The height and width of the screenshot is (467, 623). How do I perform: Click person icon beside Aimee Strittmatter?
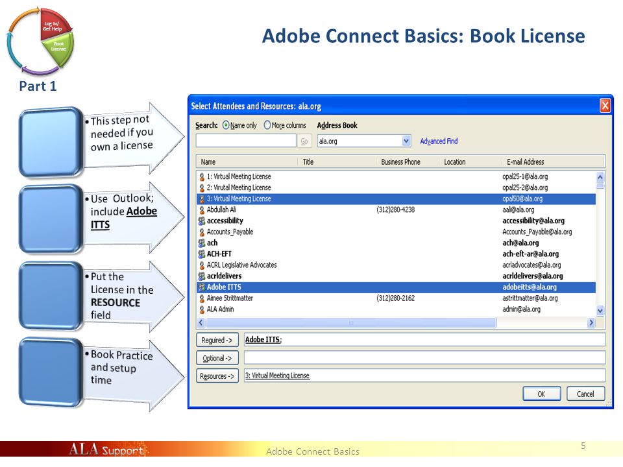point(202,298)
